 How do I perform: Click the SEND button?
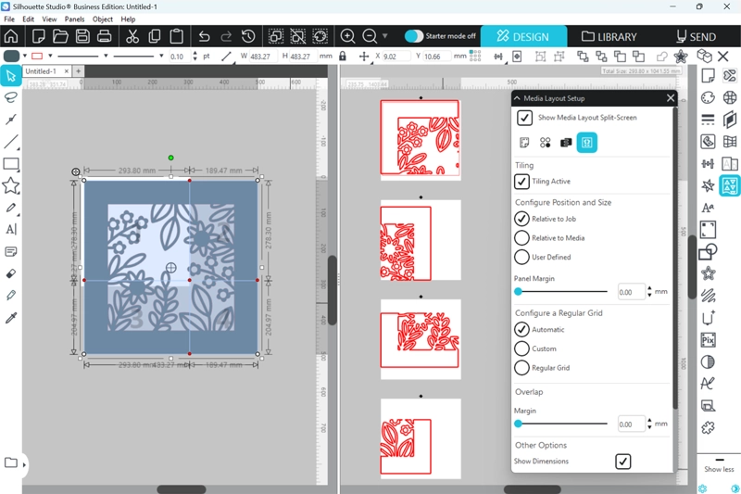(x=695, y=37)
